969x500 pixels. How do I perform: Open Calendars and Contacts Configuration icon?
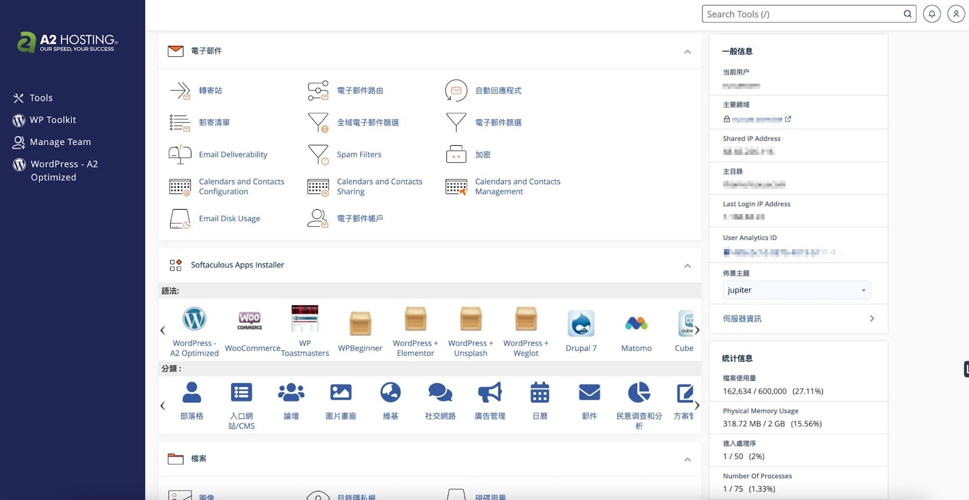(180, 187)
